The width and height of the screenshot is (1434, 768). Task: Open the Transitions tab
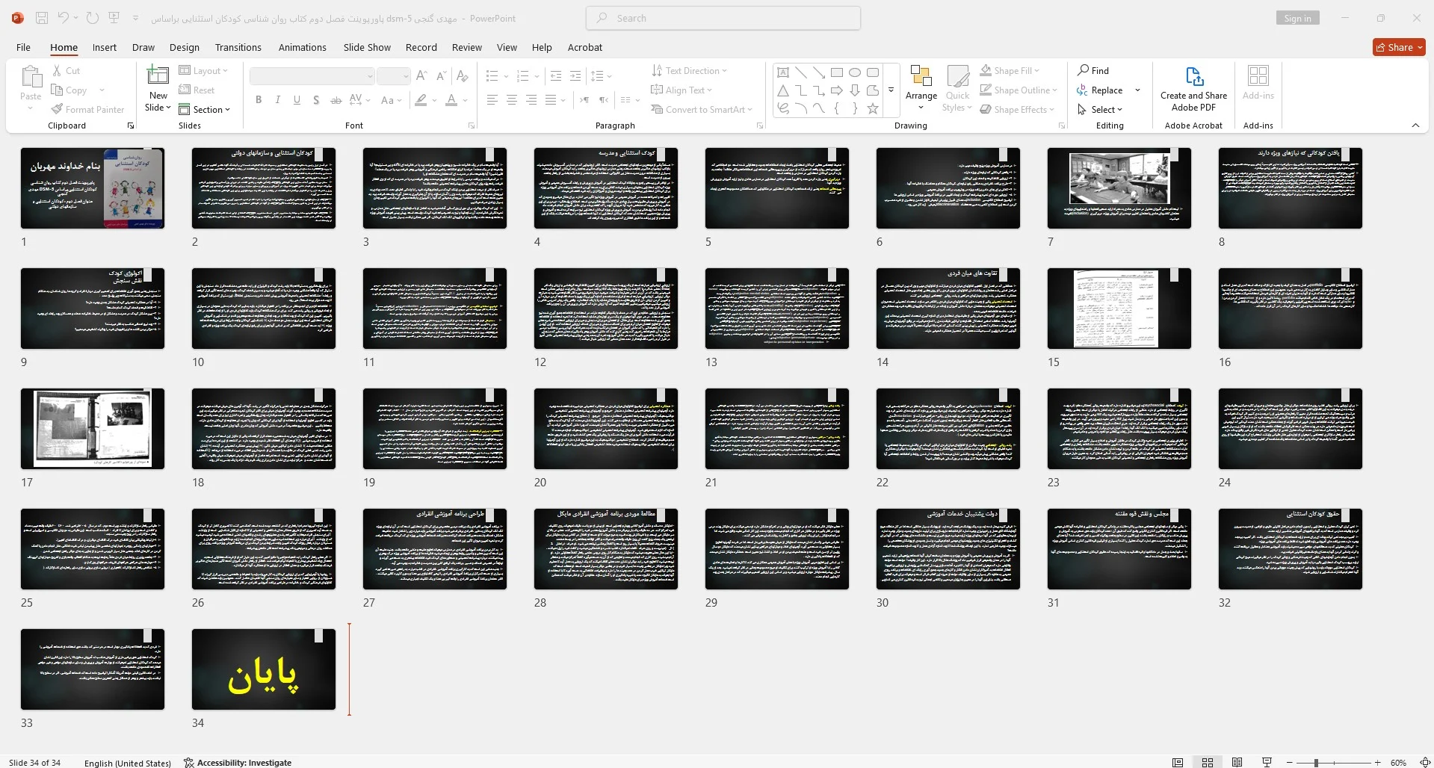click(238, 47)
